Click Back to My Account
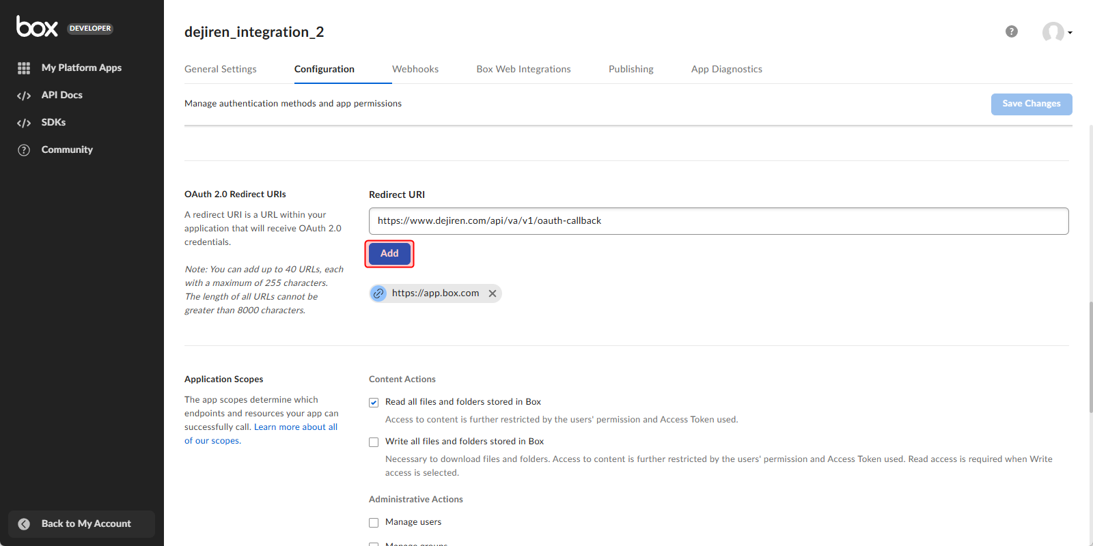Viewport: 1093px width, 546px height. pos(81,523)
